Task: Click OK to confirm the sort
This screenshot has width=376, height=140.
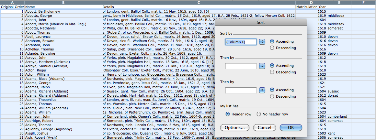Action: click(291, 127)
